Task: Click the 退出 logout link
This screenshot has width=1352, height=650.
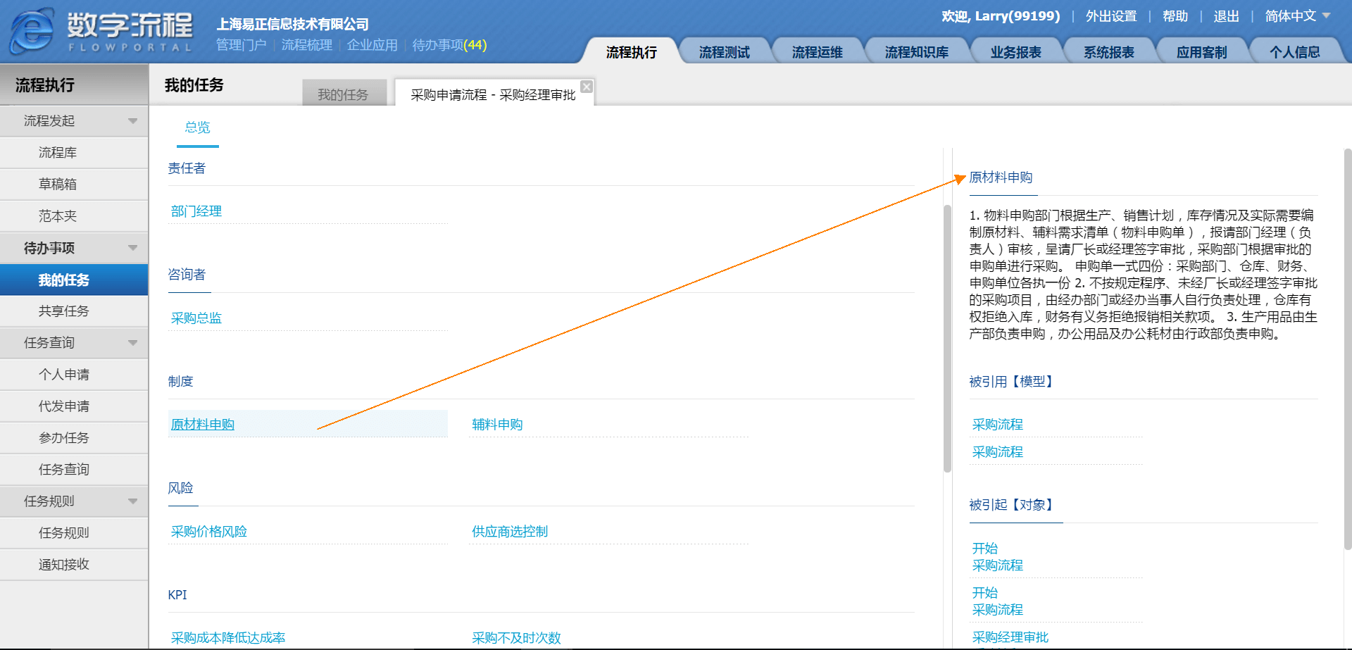Action: [x=1226, y=16]
